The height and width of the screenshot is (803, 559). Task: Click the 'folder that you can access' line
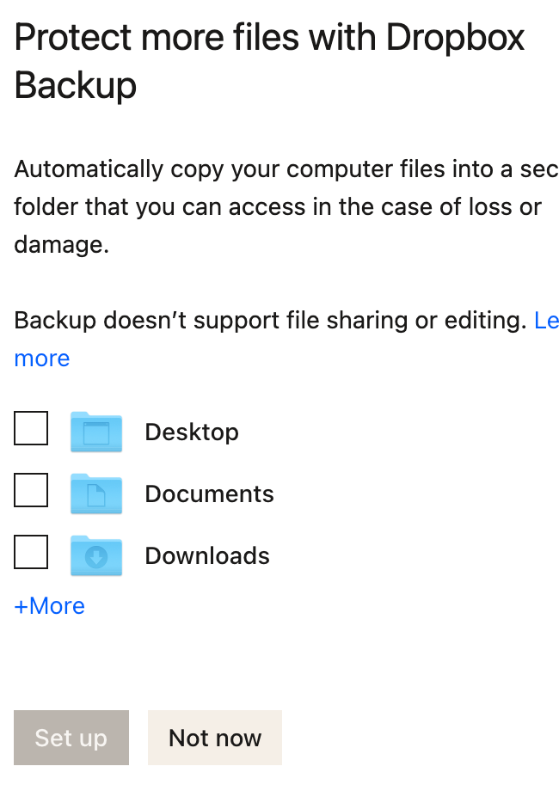[278, 207]
